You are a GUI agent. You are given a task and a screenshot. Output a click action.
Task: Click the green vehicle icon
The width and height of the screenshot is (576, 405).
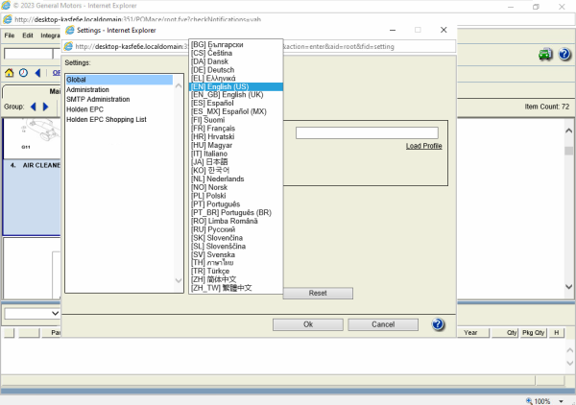(545, 55)
